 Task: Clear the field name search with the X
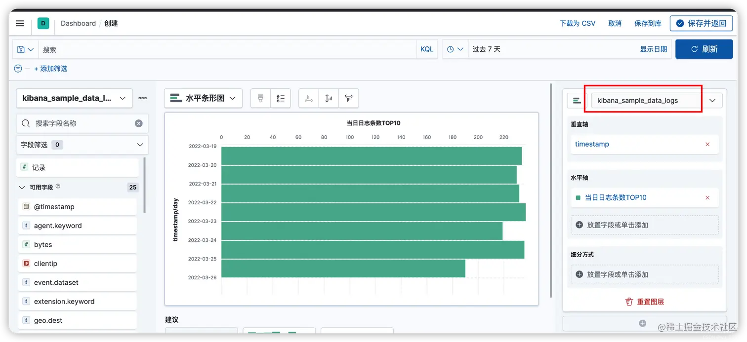point(139,123)
